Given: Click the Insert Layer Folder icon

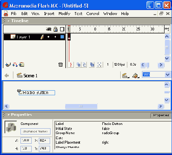Looking at the screenshot, I should pos(22,65).
